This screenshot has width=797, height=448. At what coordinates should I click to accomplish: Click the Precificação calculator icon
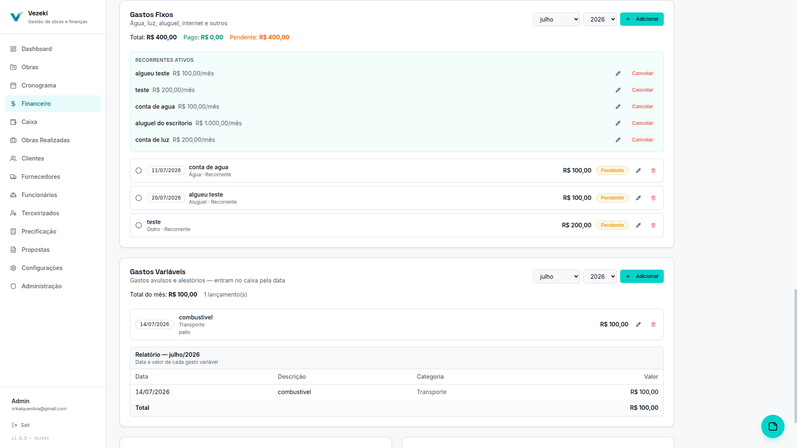click(x=13, y=231)
